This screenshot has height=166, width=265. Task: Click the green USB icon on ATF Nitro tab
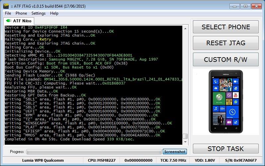[x=8, y=21]
